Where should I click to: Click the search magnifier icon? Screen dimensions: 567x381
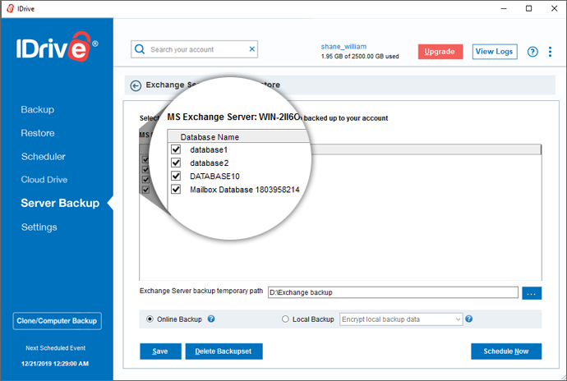(x=140, y=49)
